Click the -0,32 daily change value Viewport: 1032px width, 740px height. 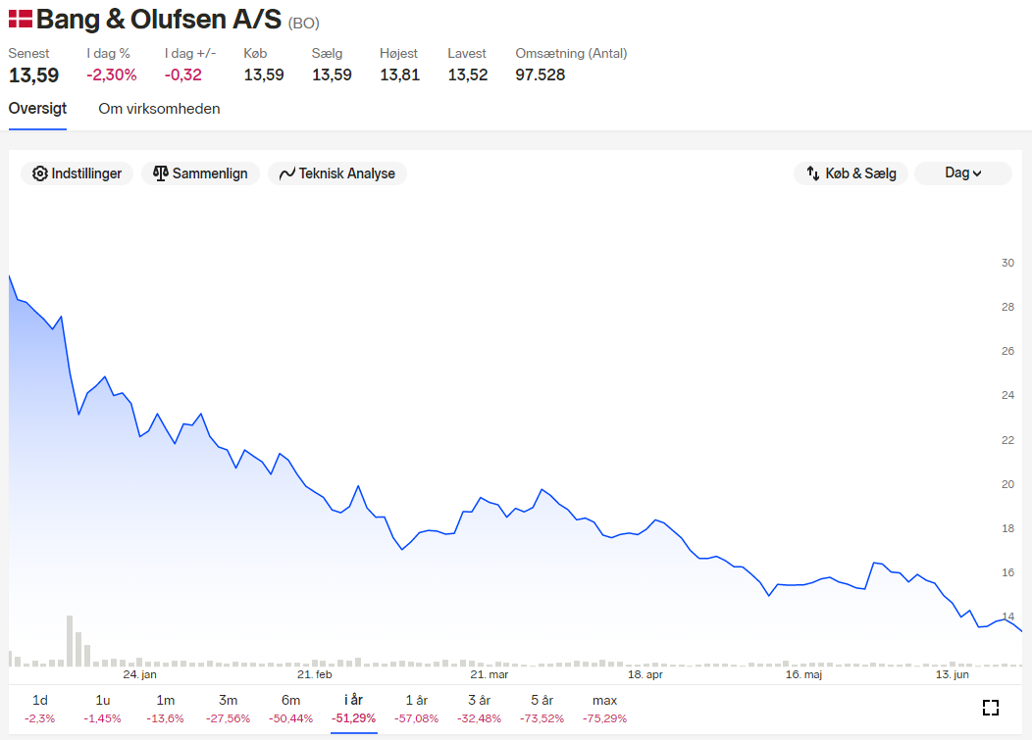click(x=183, y=75)
